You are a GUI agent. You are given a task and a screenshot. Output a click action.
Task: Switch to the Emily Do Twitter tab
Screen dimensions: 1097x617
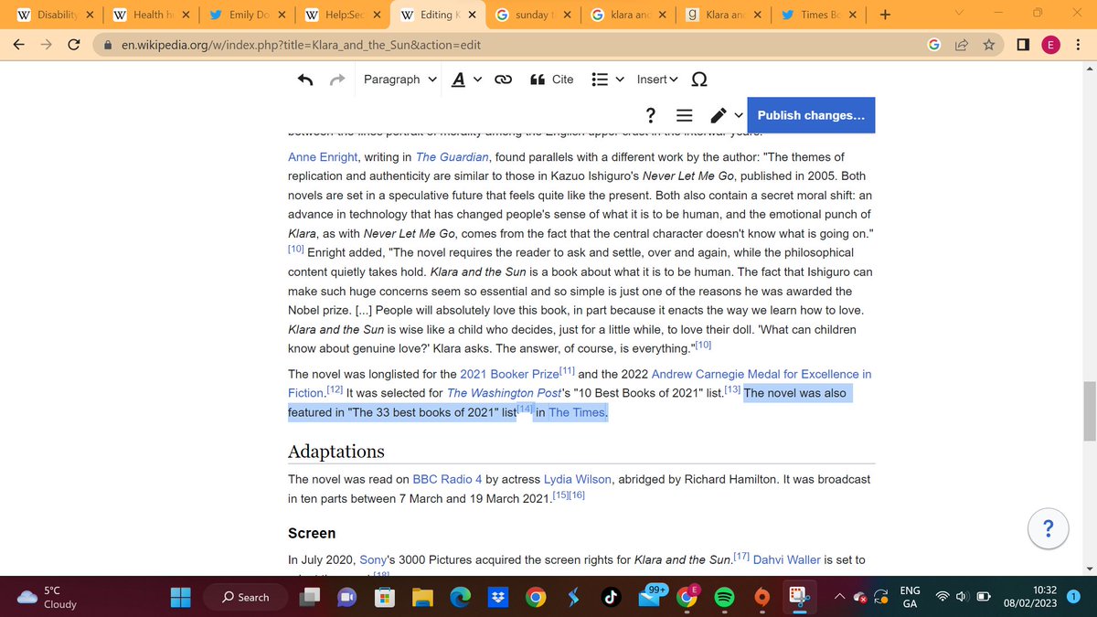(x=246, y=15)
